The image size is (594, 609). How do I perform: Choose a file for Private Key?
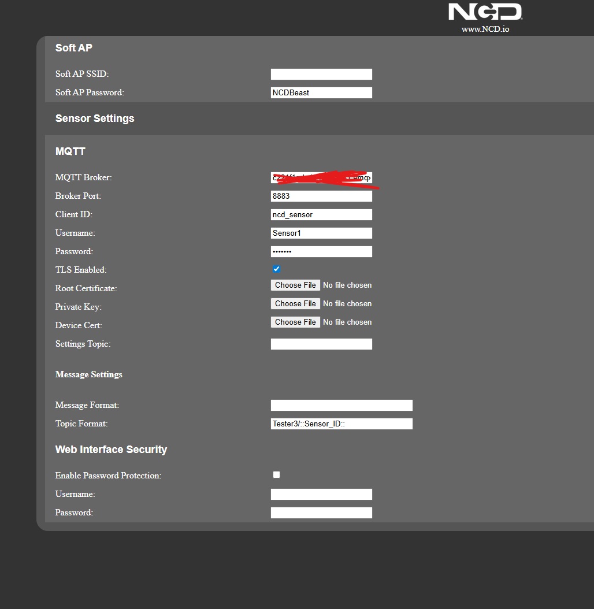pos(295,303)
